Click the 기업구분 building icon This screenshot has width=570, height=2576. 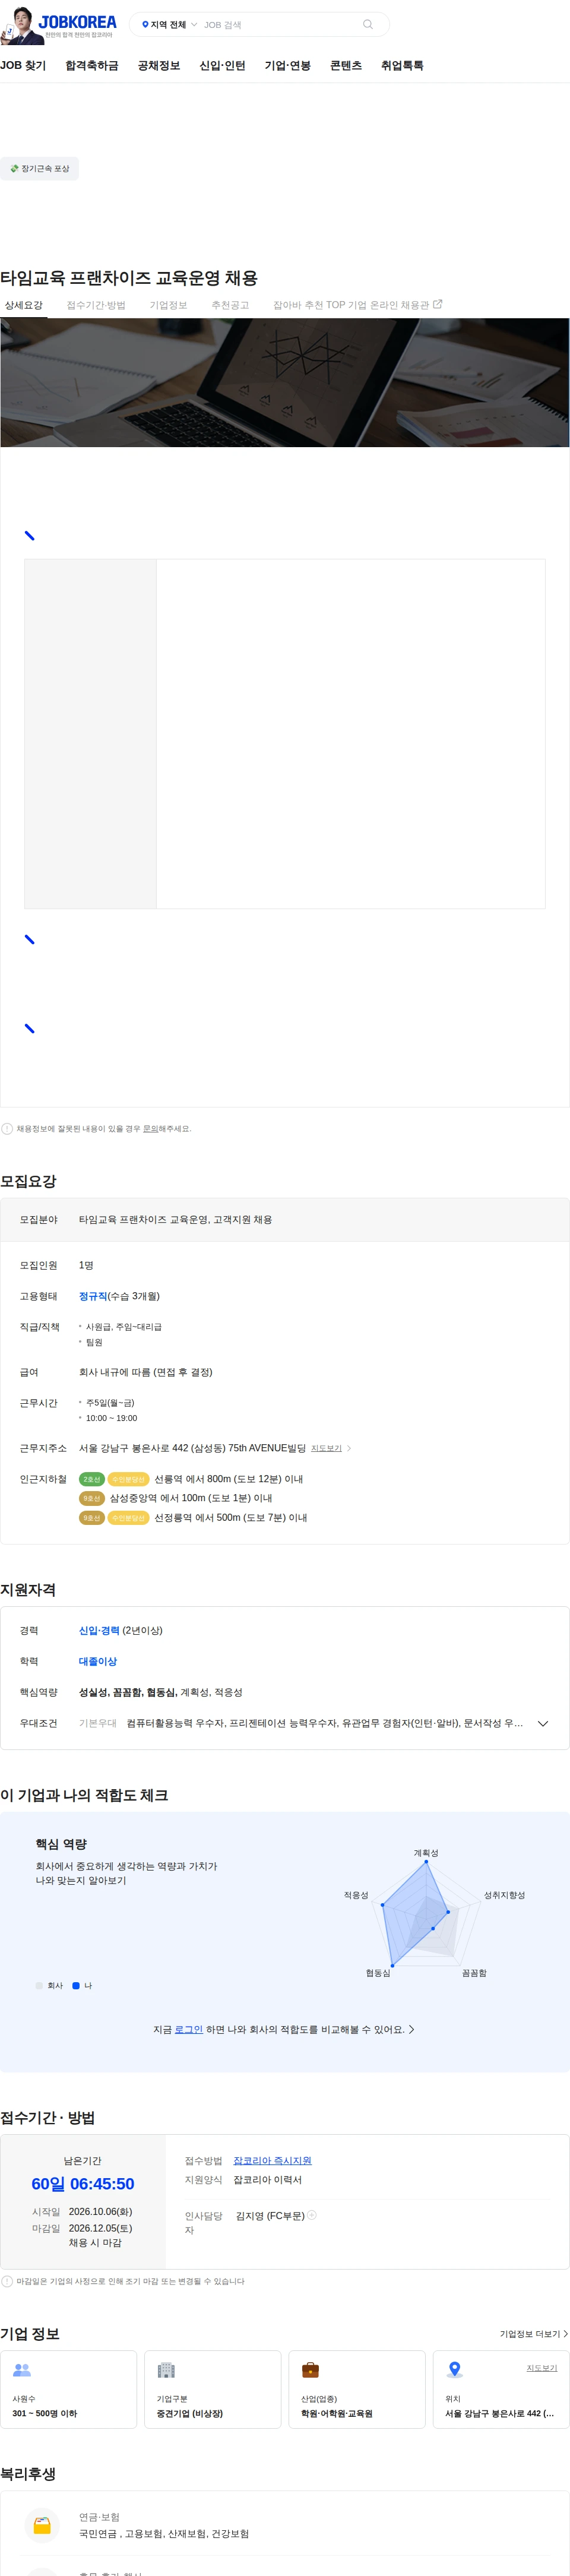(166, 2370)
